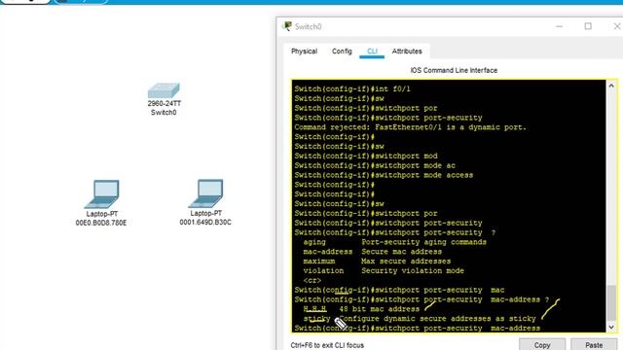Click the 'IOS Command Line Interface' heading

(x=454, y=70)
